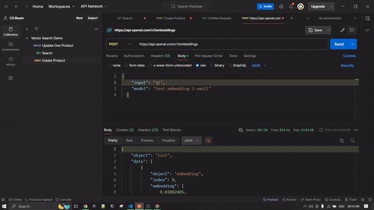Click the Beautify link
This screenshot has width=374, height=210.
pos(348,65)
